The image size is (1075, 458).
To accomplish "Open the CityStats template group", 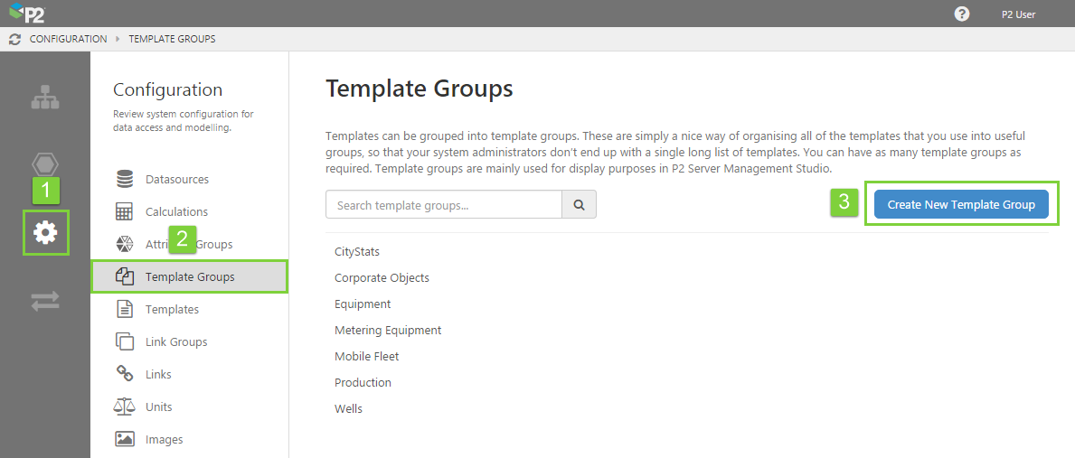I will point(357,252).
